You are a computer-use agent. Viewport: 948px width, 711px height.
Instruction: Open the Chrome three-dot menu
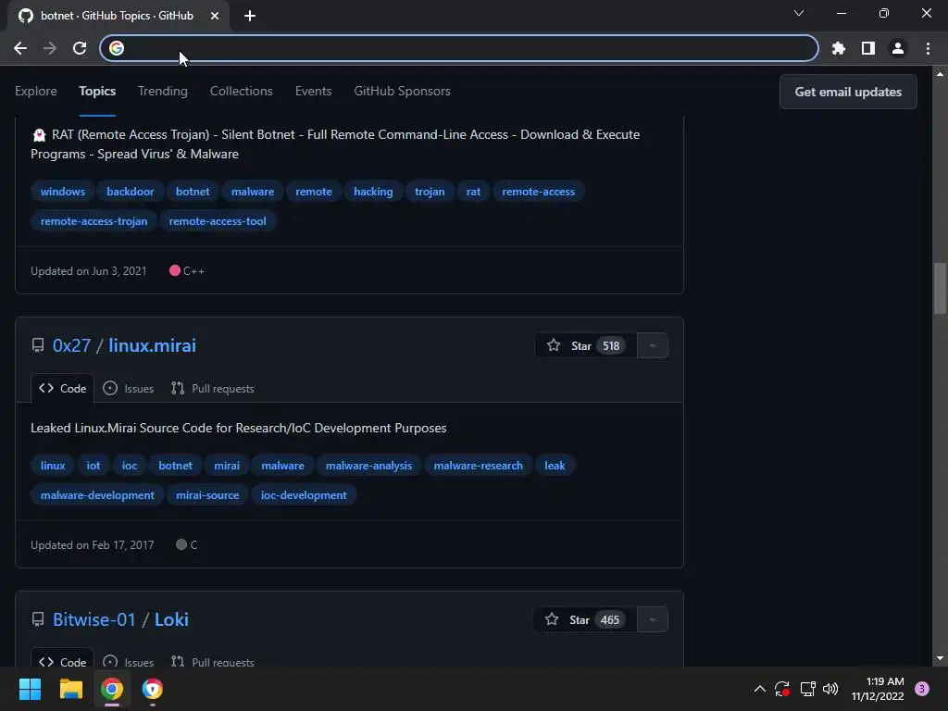pos(928,48)
